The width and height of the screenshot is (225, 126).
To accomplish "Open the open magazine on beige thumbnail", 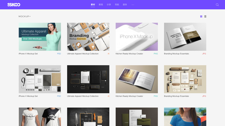I will [x=137, y=79].
